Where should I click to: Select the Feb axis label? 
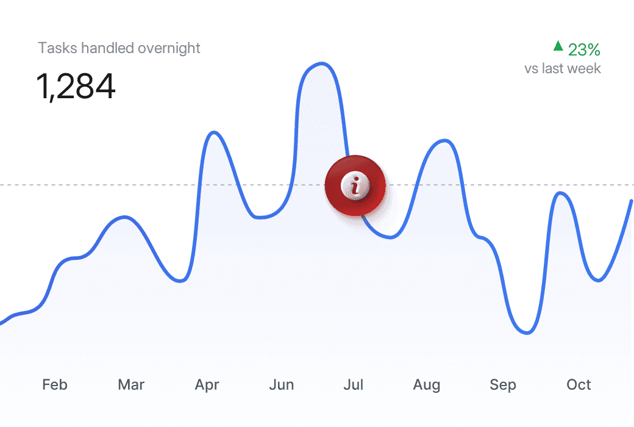(55, 384)
